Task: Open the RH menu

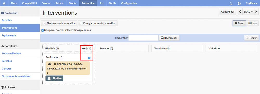Action: [x=102, y=3]
